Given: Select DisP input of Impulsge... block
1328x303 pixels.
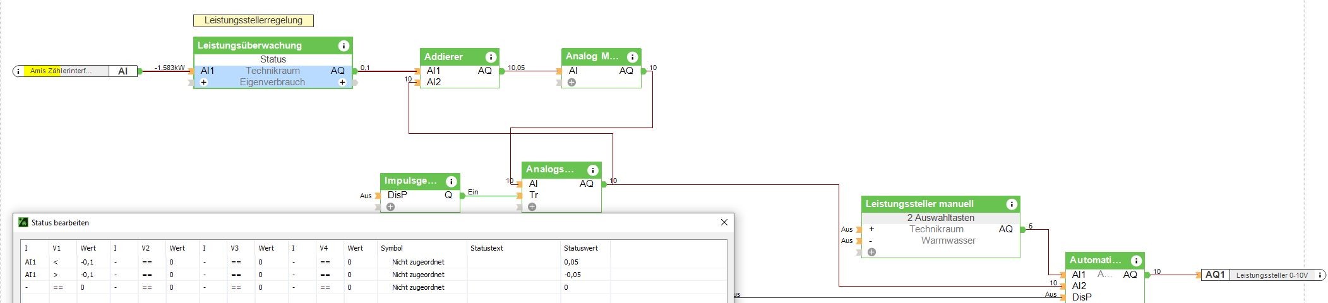Looking at the screenshot, I should coord(397,195).
